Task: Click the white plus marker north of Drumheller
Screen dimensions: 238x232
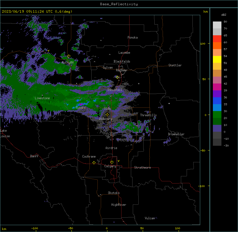Action: point(169,103)
